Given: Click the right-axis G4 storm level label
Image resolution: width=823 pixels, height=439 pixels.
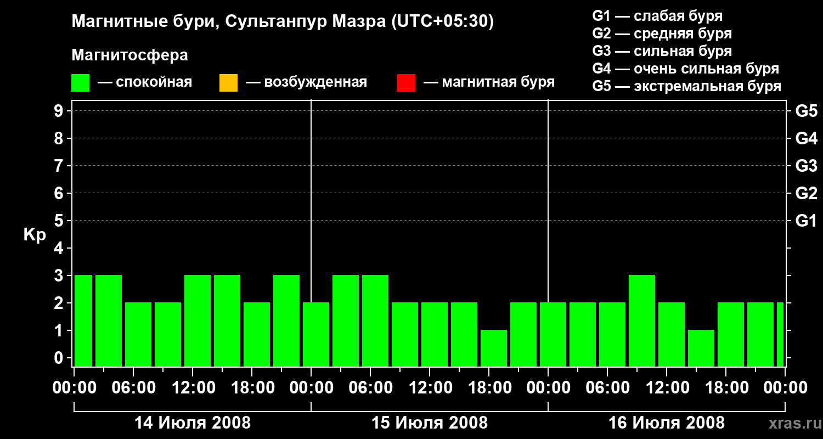Looking at the screenshot, I should click(x=807, y=139).
